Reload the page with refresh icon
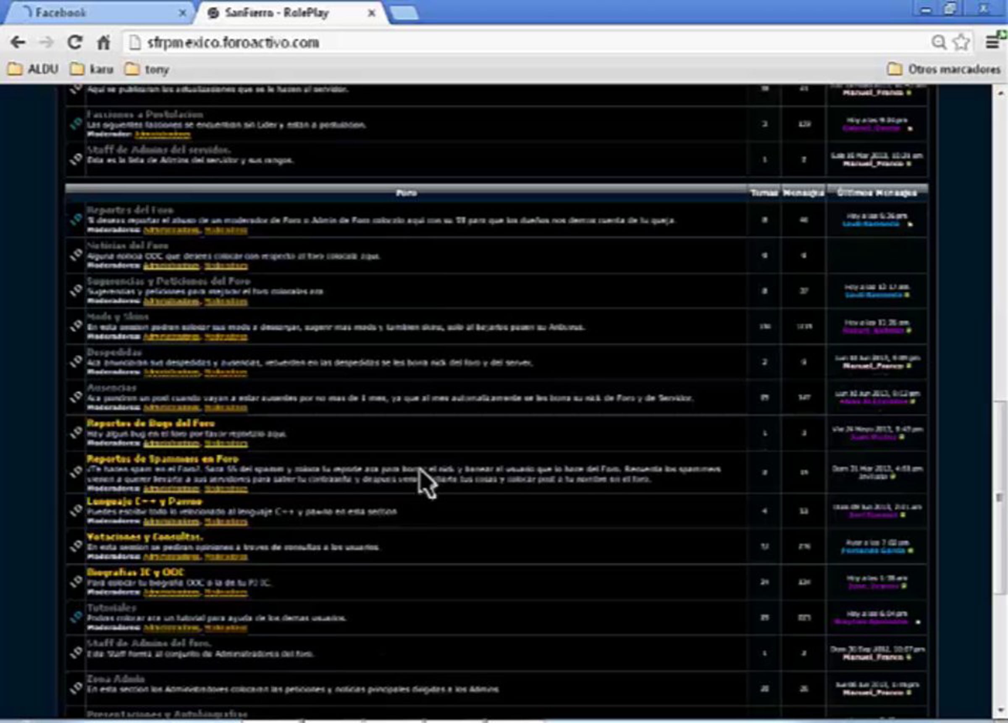 pos(75,43)
